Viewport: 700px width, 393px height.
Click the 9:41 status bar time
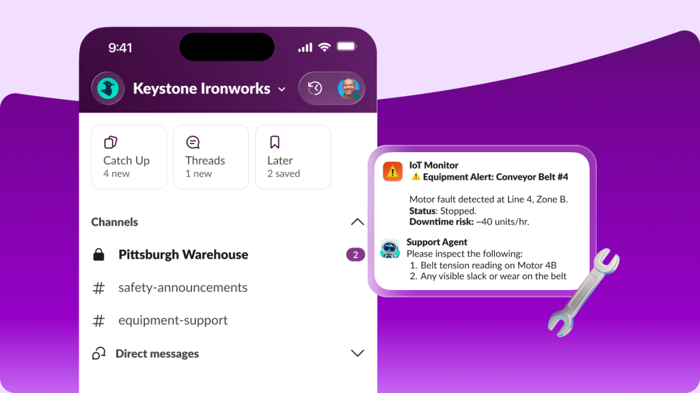(x=120, y=48)
